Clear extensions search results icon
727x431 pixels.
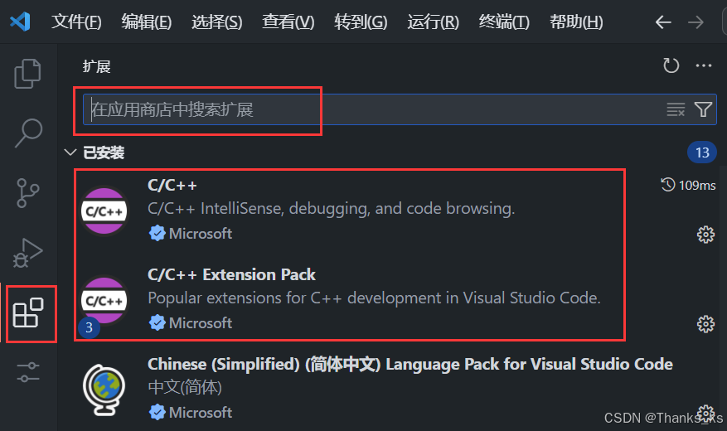pos(676,110)
